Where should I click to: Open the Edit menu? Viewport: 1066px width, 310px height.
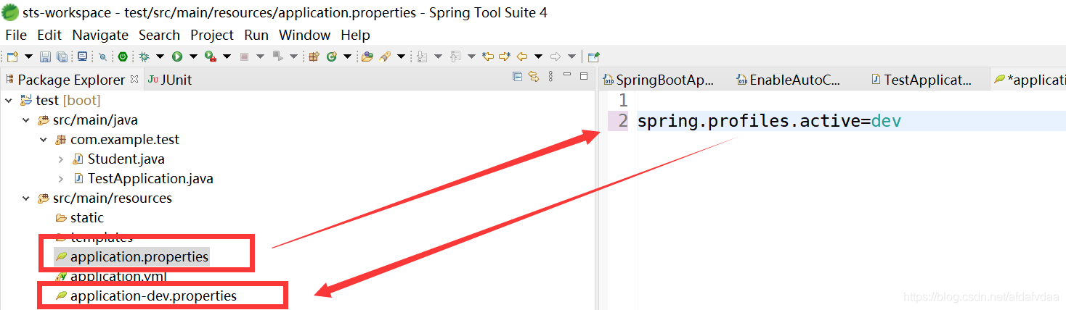49,35
